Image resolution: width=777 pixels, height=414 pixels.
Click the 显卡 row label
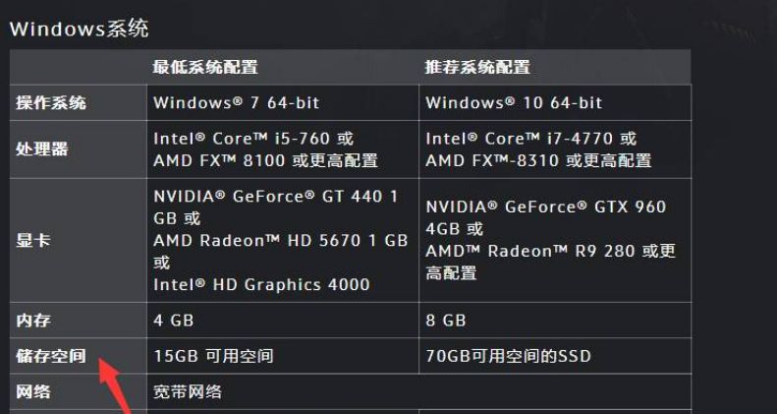click(x=33, y=241)
